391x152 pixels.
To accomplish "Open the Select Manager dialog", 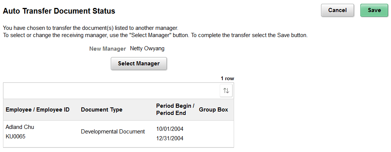I will pos(139,64).
